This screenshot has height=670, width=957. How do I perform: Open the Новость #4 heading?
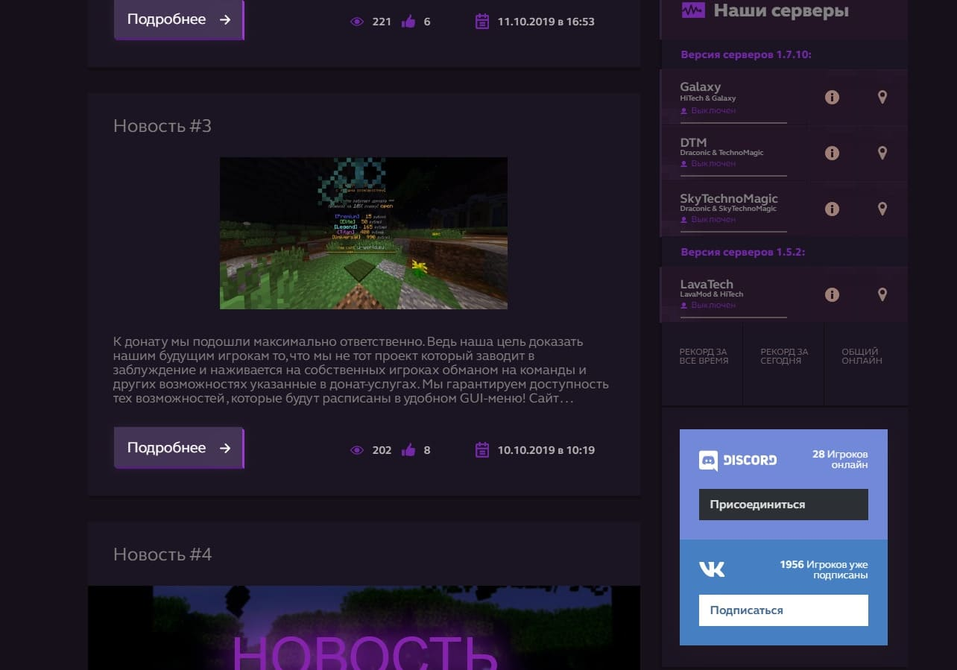pos(162,554)
